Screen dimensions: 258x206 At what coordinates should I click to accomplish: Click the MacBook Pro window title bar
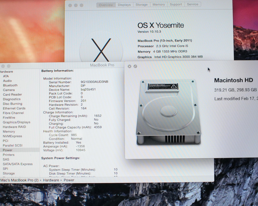tap(63, 65)
